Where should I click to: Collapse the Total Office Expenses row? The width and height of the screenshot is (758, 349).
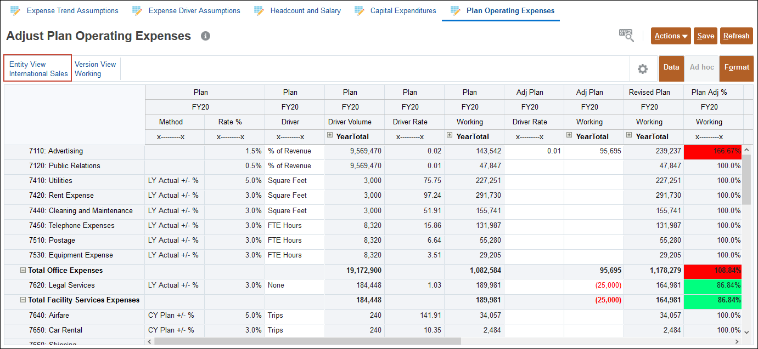[x=23, y=270]
